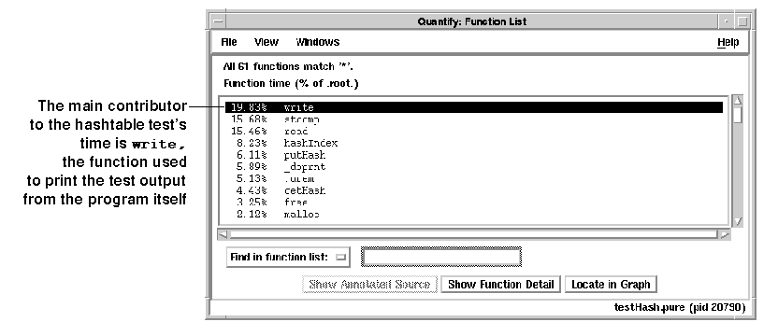Click the vertical scrollbar thumb
778x336 pixels.
738,115
